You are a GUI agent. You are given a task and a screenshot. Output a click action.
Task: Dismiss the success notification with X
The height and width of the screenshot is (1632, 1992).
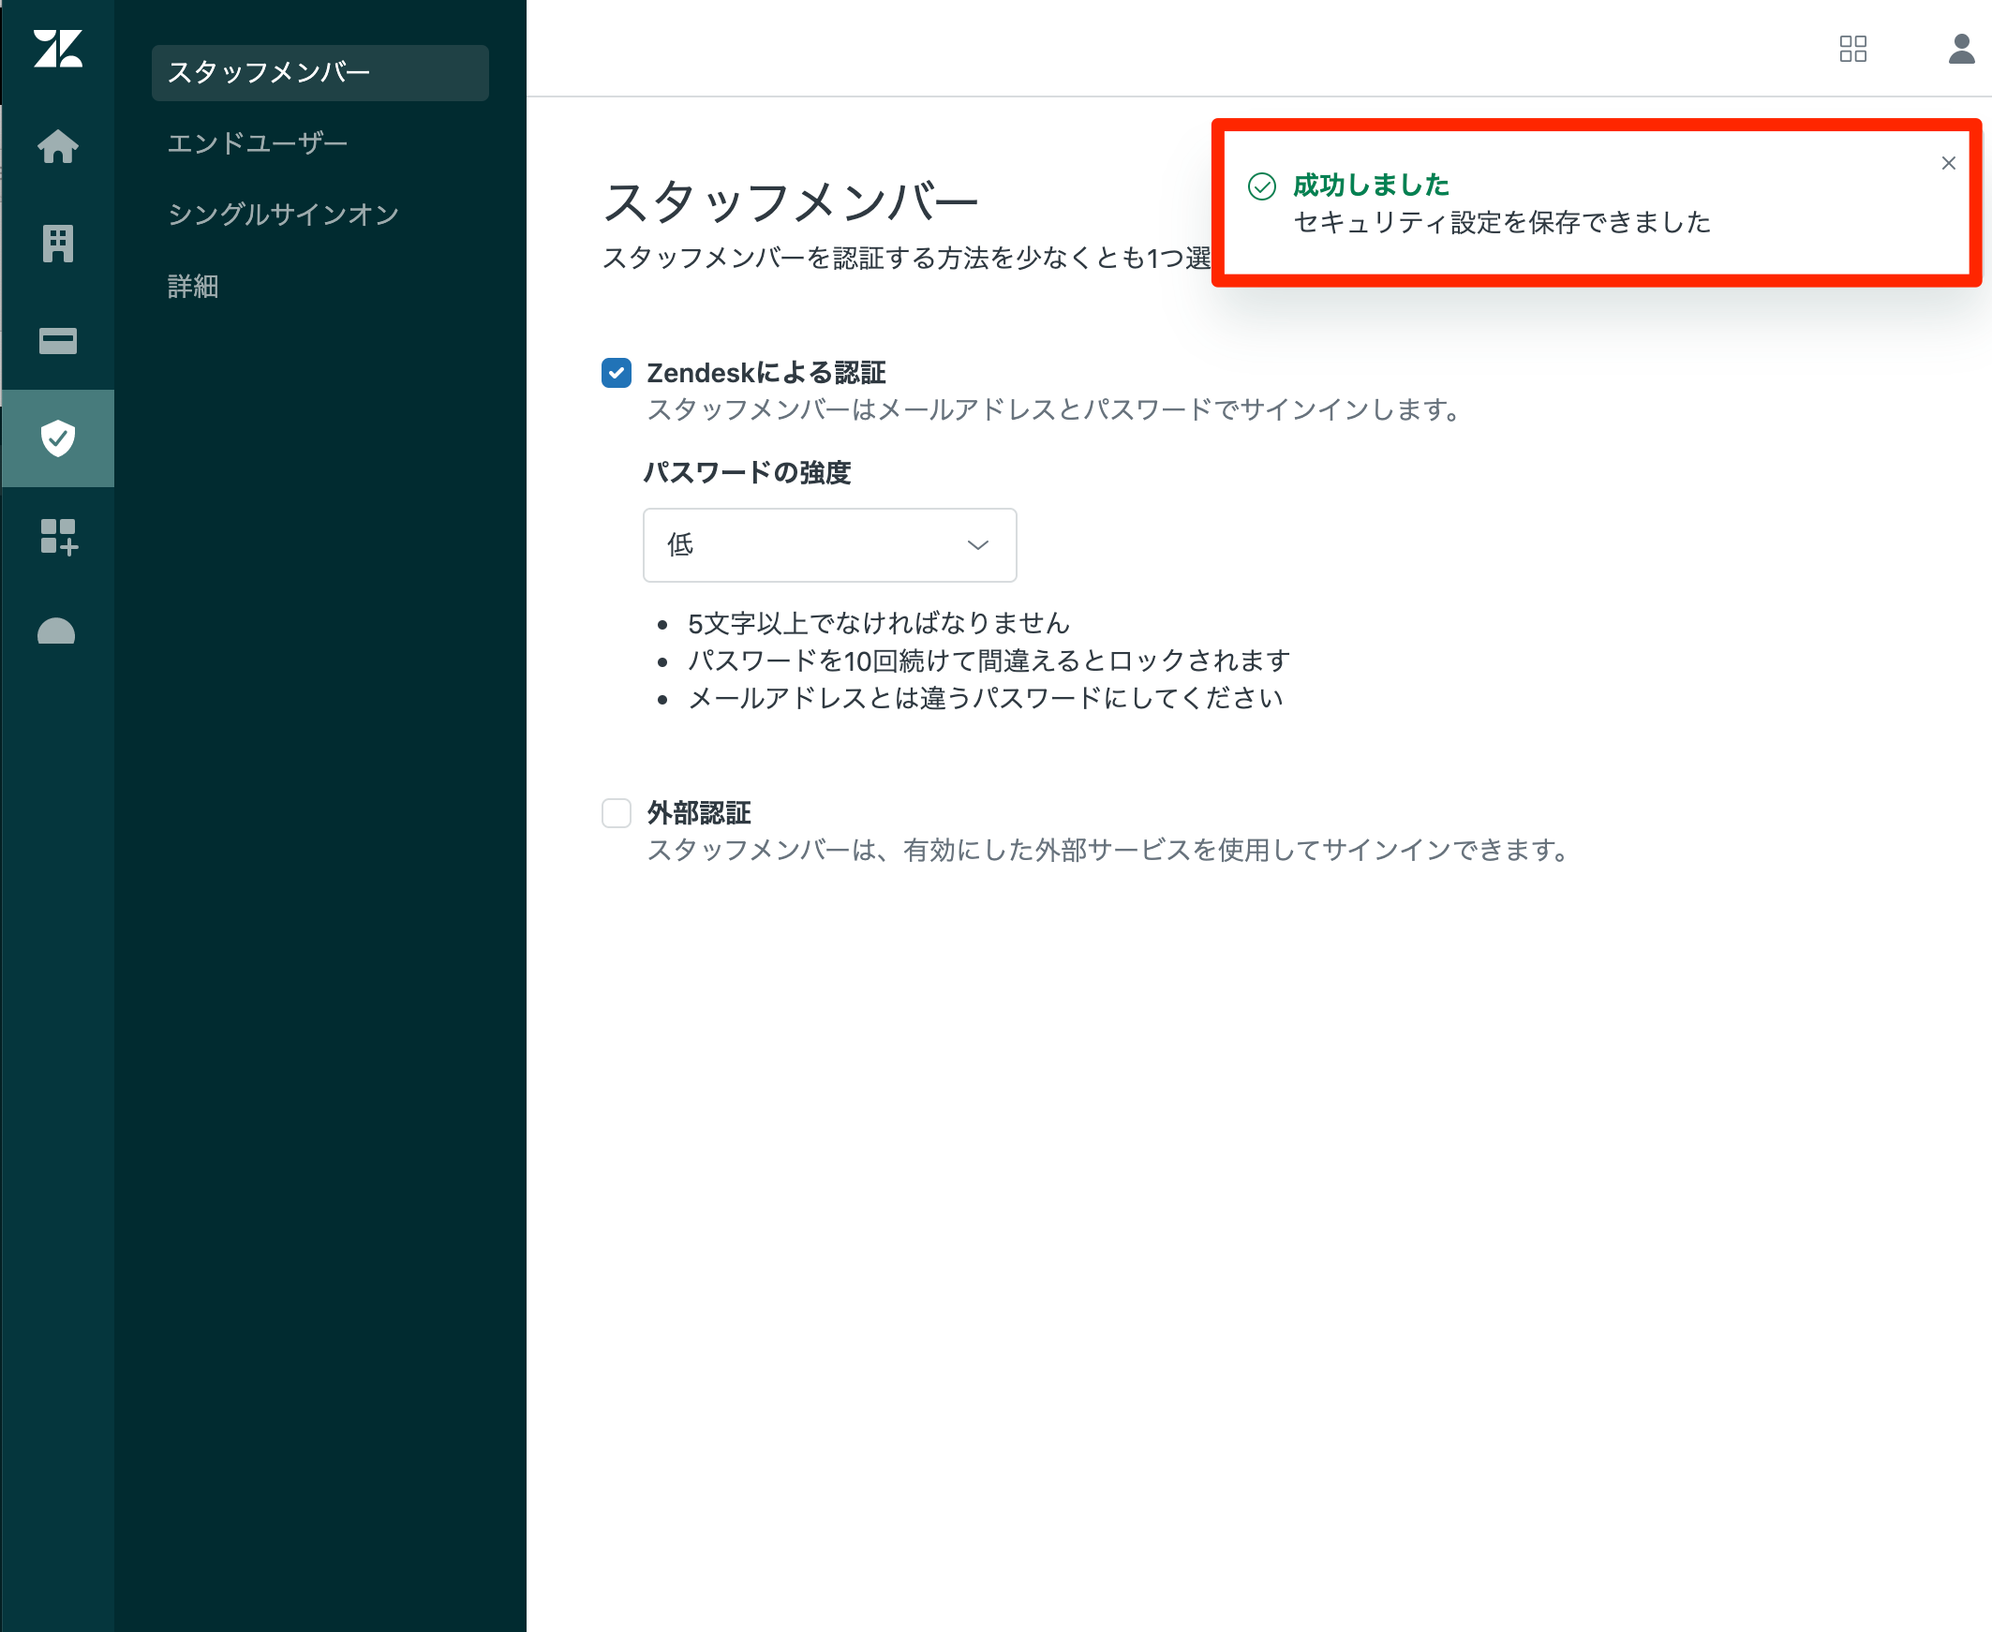tap(1948, 164)
